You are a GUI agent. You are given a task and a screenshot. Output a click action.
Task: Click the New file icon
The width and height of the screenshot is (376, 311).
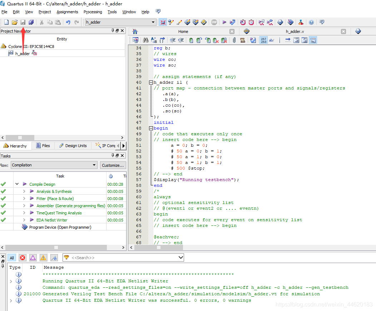6,22
